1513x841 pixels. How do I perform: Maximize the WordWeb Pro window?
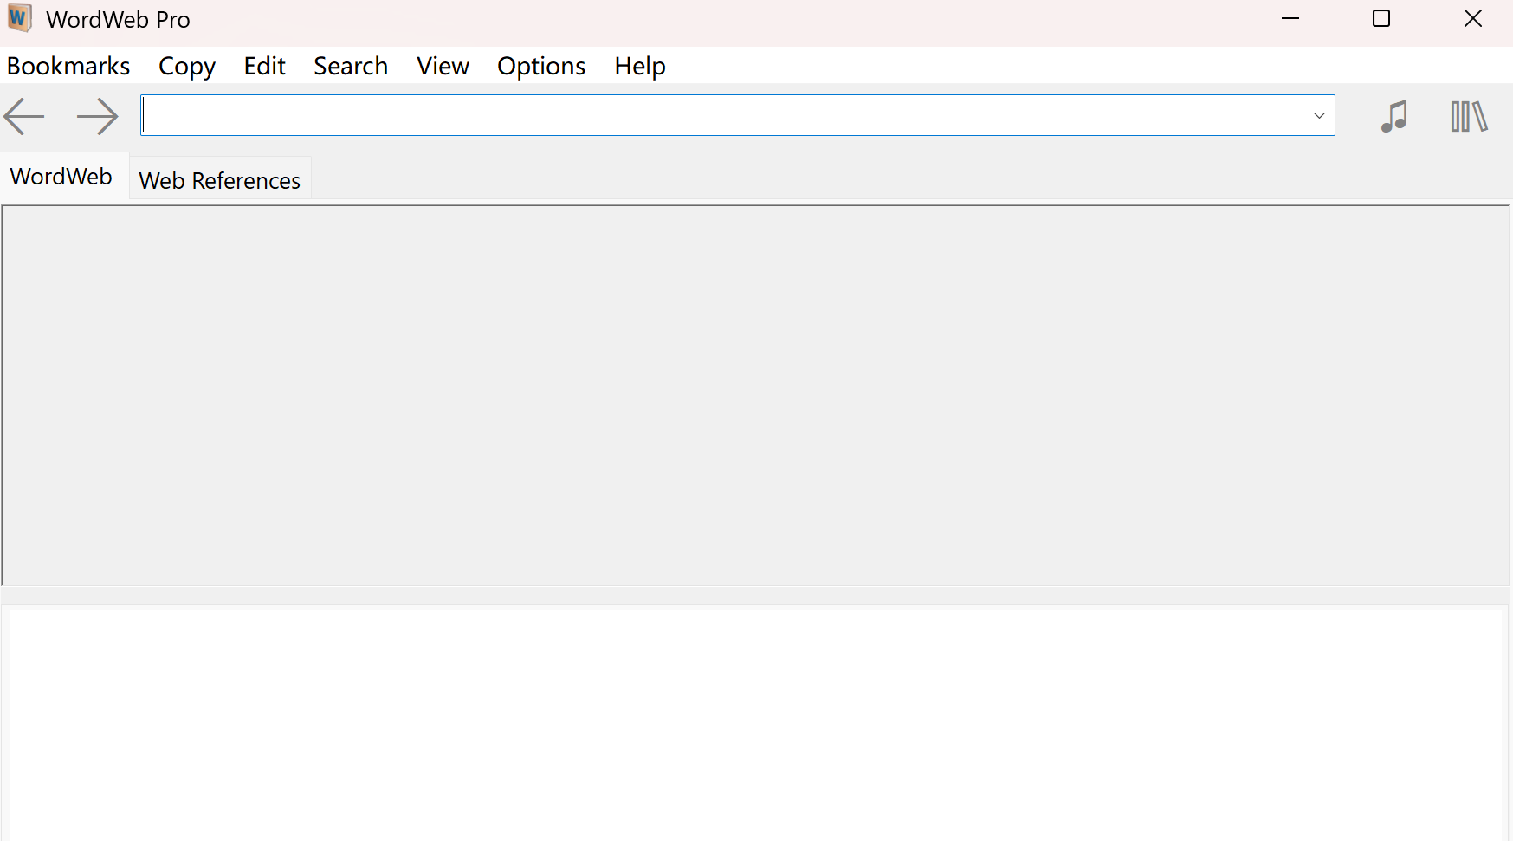[1381, 18]
